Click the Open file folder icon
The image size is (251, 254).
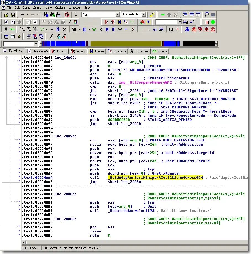click(6, 15)
